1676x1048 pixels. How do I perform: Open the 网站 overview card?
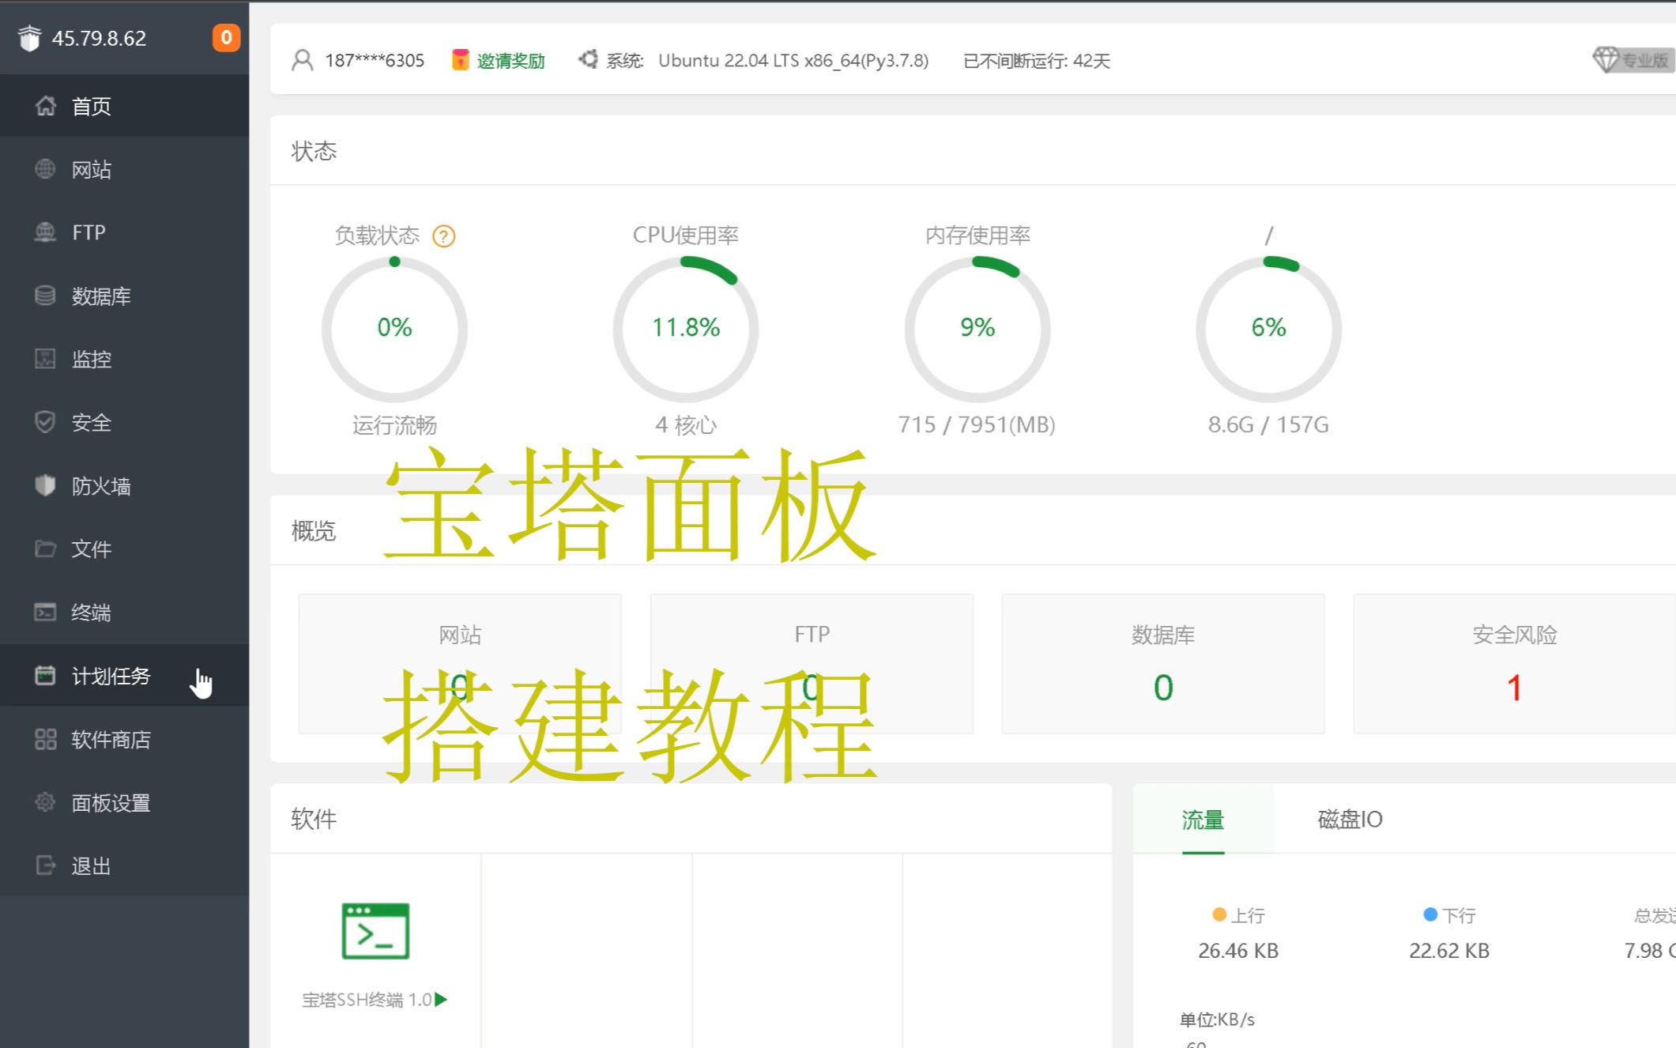point(460,664)
